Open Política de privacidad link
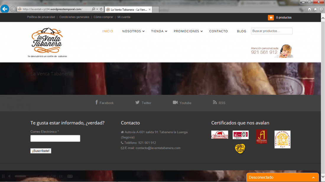This screenshot has width=325, height=182. click(x=41, y=17)
